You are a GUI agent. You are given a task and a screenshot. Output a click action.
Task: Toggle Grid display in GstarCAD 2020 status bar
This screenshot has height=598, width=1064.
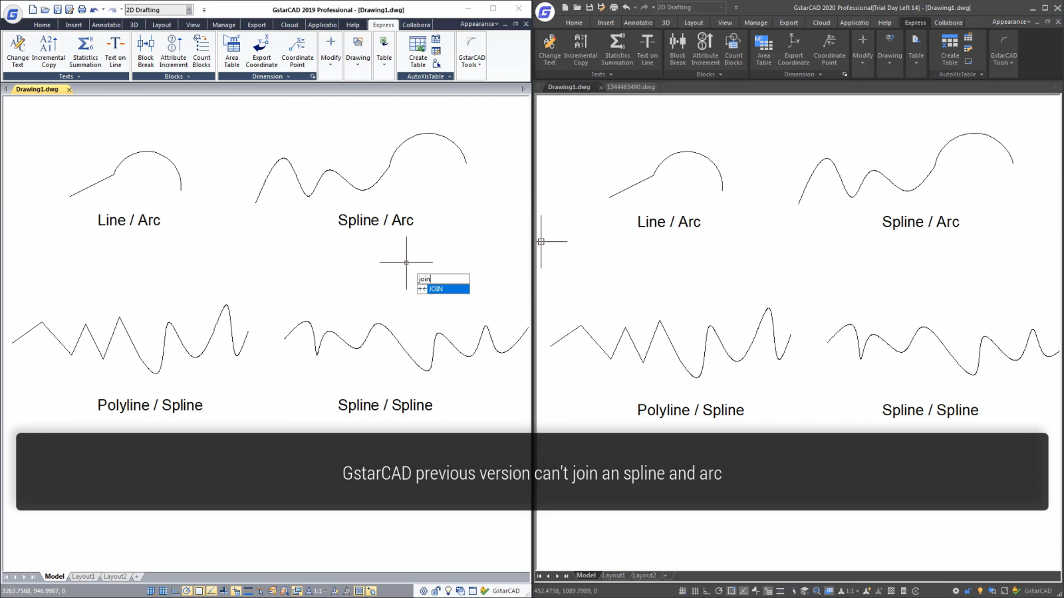(x=695, y=591)
